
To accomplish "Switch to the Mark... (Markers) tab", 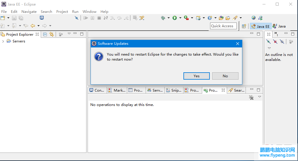I will [x=117, y=90].
